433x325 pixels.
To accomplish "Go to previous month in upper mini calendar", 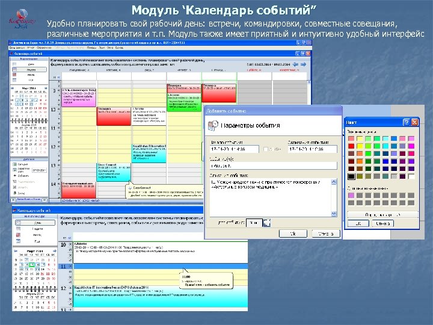I will point(12,88).
